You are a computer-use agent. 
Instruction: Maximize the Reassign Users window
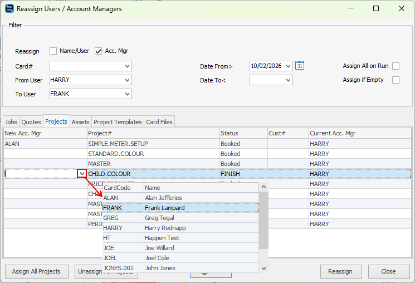point(376,8)
